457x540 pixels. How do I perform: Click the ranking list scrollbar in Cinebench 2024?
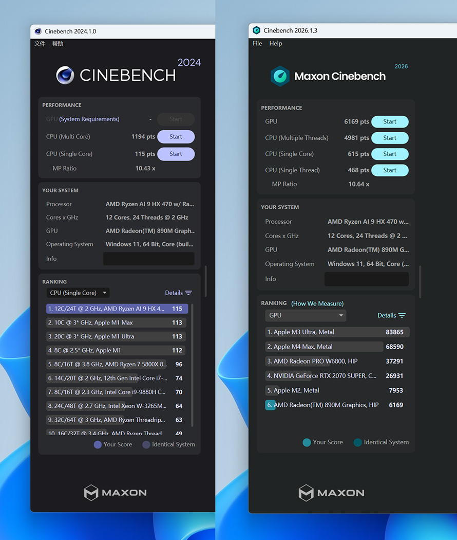(x=192, y=365)
